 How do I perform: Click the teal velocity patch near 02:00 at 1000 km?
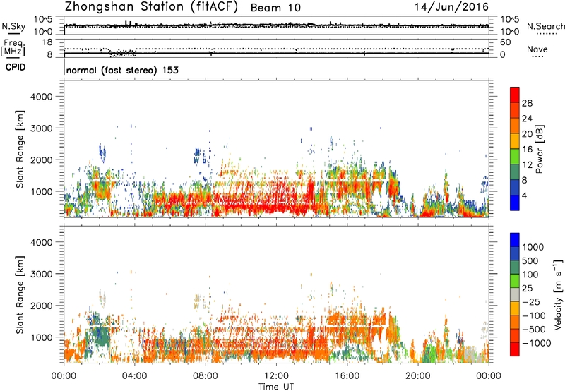point(102,335)
